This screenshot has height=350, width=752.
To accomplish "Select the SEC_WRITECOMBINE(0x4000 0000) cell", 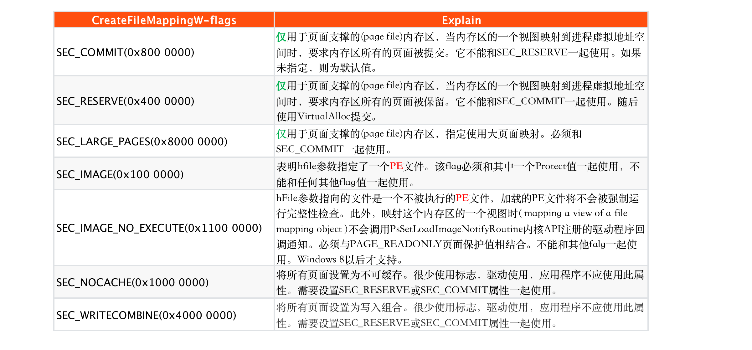I will pos(146,315).
